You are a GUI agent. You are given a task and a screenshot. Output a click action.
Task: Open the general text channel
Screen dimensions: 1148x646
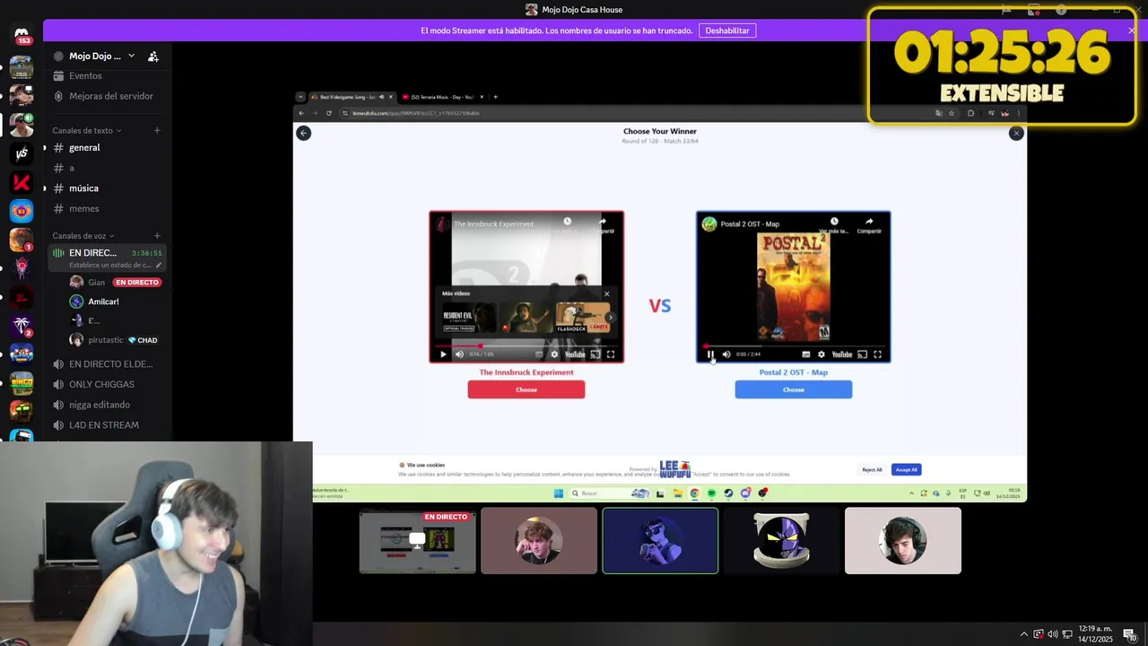(x=106, y=148)
